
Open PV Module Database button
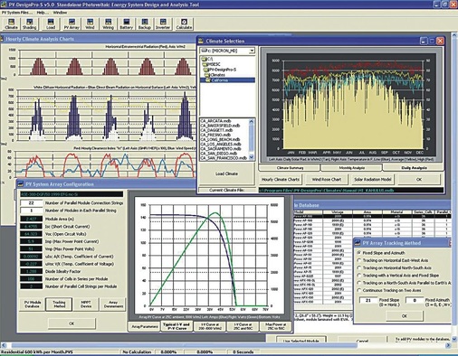point(33,304)
